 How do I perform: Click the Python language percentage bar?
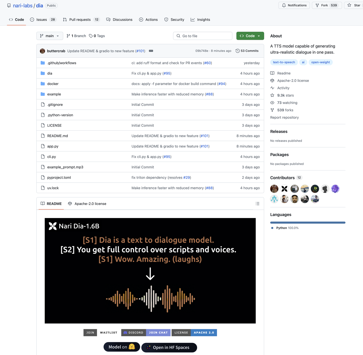click(308, 222)
